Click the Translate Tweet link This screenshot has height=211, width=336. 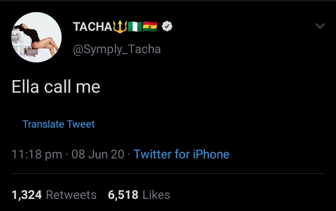58,124
